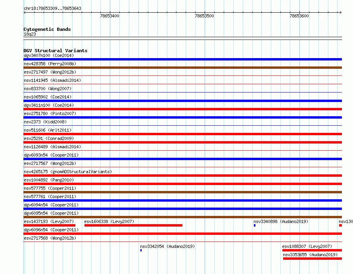Viewport: 353px width, 274px height.
Task: Click the red bar under esv1088307 (Levy2007)
Action: [x=312, y=250]
